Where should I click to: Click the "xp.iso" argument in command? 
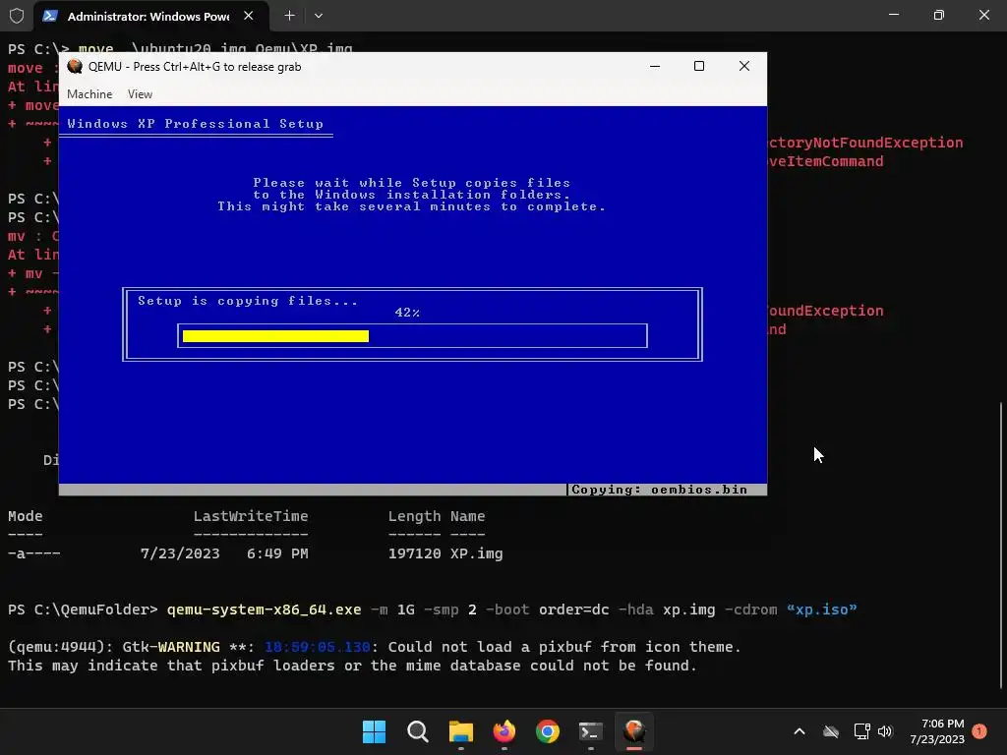pyautogui.click(x=821, y=610)
